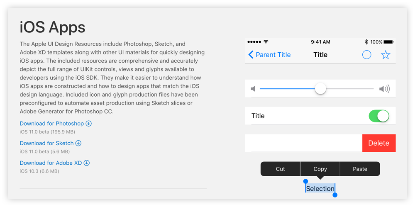Screen dimensions: 415x207
Task: Choose Copy from the edit menu
Action: [x=320, y=169]
